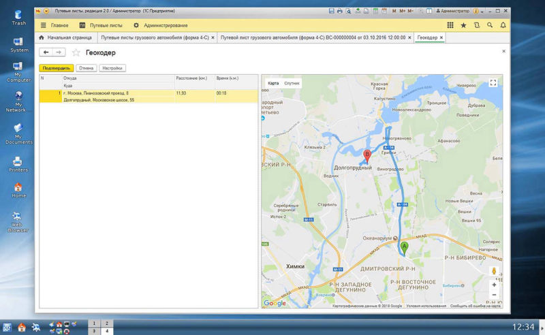
Task: Click the search magnifier icon
Action: (490, 25)
